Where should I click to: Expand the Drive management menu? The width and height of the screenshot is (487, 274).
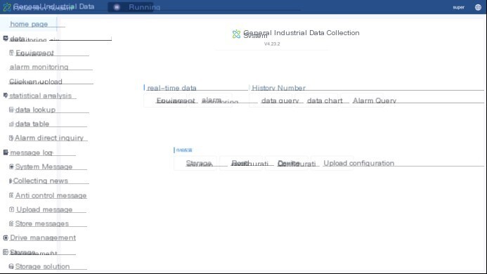pos(43,237)
